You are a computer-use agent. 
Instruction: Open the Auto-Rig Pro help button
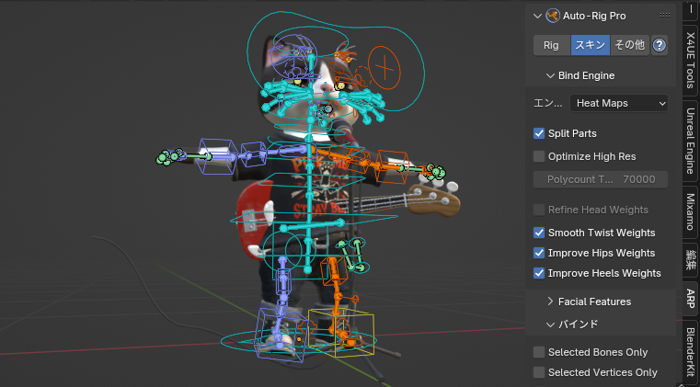pos(660,45)
